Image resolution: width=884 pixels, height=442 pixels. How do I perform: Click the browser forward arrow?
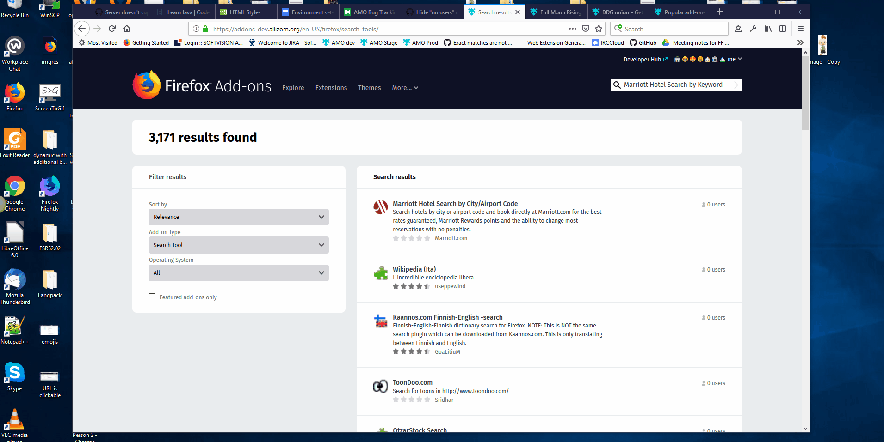point(97,29)
